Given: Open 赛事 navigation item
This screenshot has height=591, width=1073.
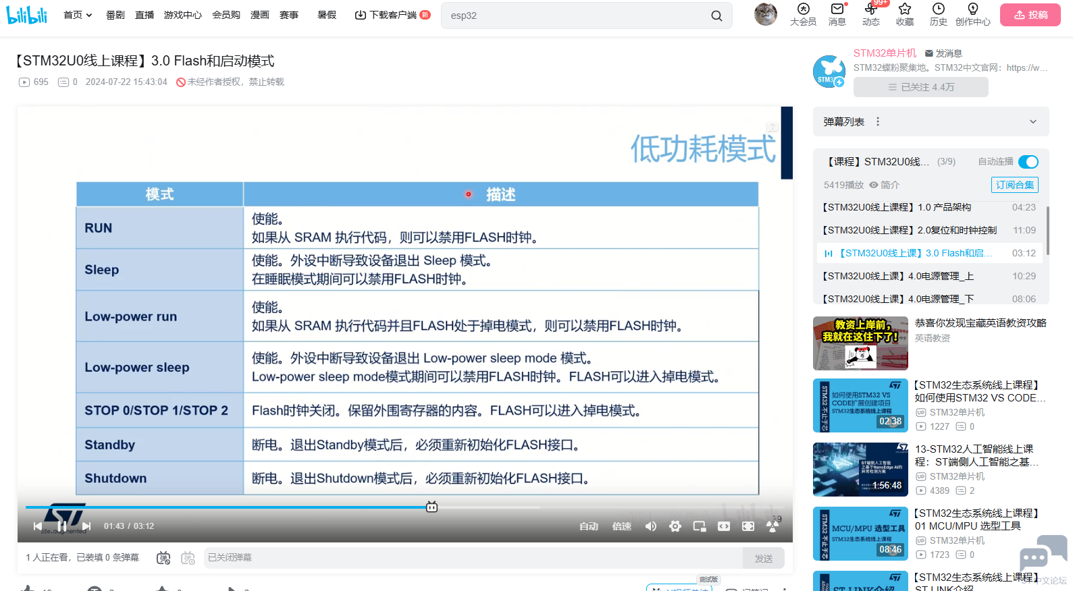Looking at the screenshot, I should tap(289, 15).
